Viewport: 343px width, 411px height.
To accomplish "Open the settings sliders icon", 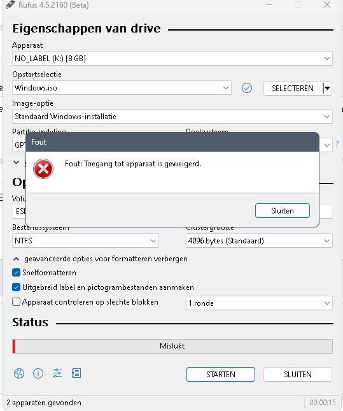I will (x=57, y=373).
